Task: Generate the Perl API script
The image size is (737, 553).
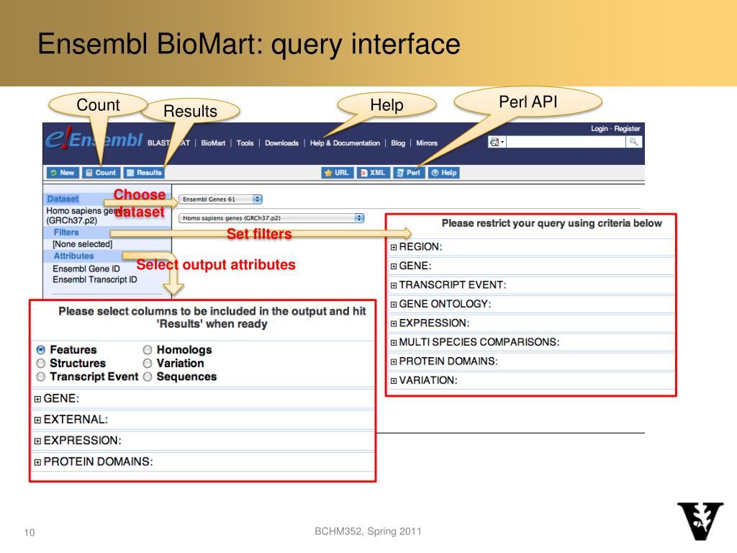Action: tap(408, 173)
